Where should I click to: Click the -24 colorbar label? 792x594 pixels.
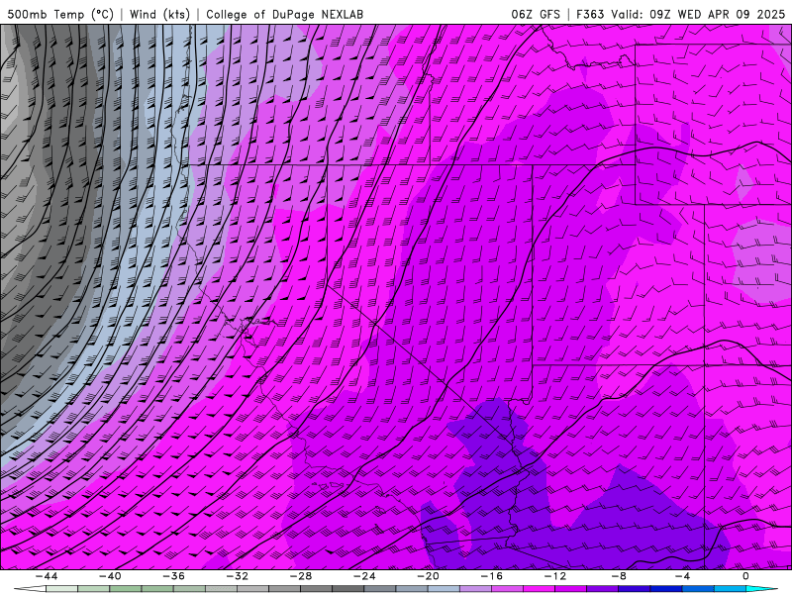pos(364,576)
